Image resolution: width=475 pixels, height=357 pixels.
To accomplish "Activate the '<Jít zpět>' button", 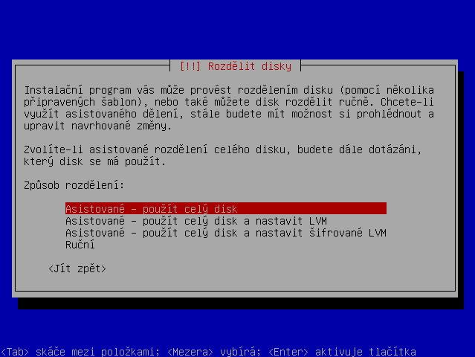I will tap(77, 268).
